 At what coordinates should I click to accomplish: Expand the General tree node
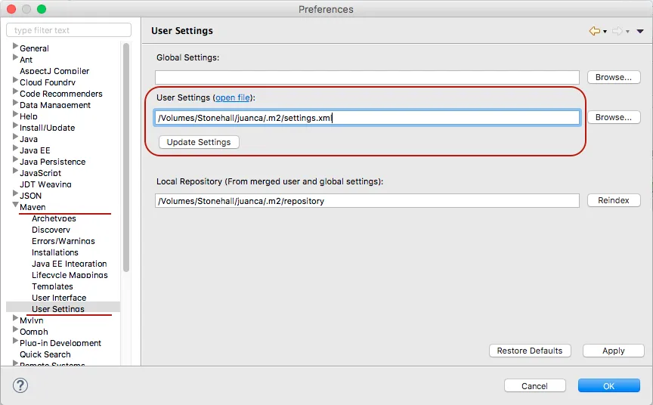[15, 48]
